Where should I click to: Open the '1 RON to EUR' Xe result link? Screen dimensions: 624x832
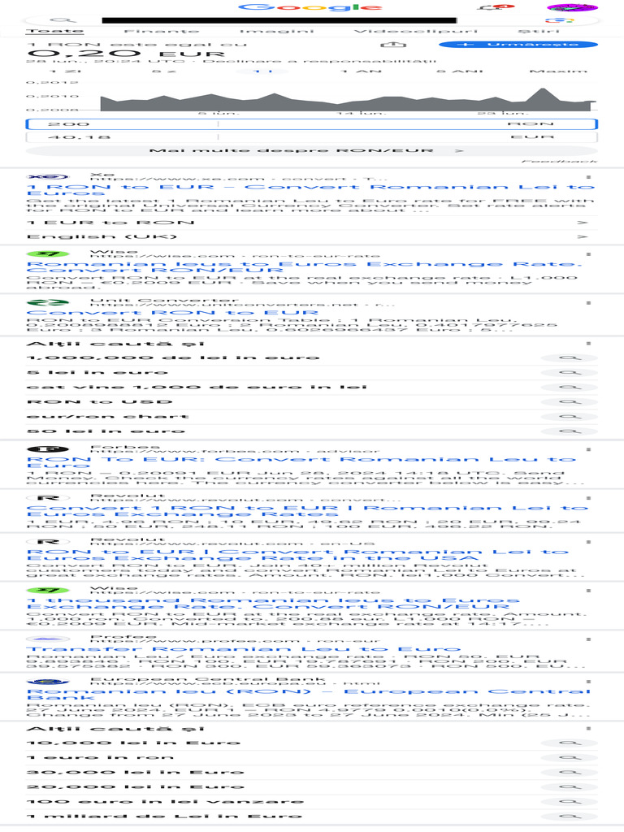click(x=311, y=190)
